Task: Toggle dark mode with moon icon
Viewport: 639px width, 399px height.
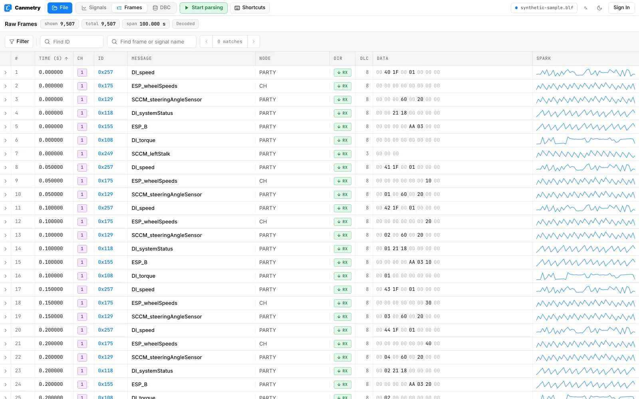Action: (x=599, y=8)
